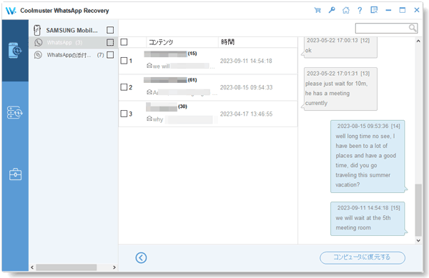Click the sidebar horizontal scrollbar left arrow
429x278 pixels.
[32, 267]
